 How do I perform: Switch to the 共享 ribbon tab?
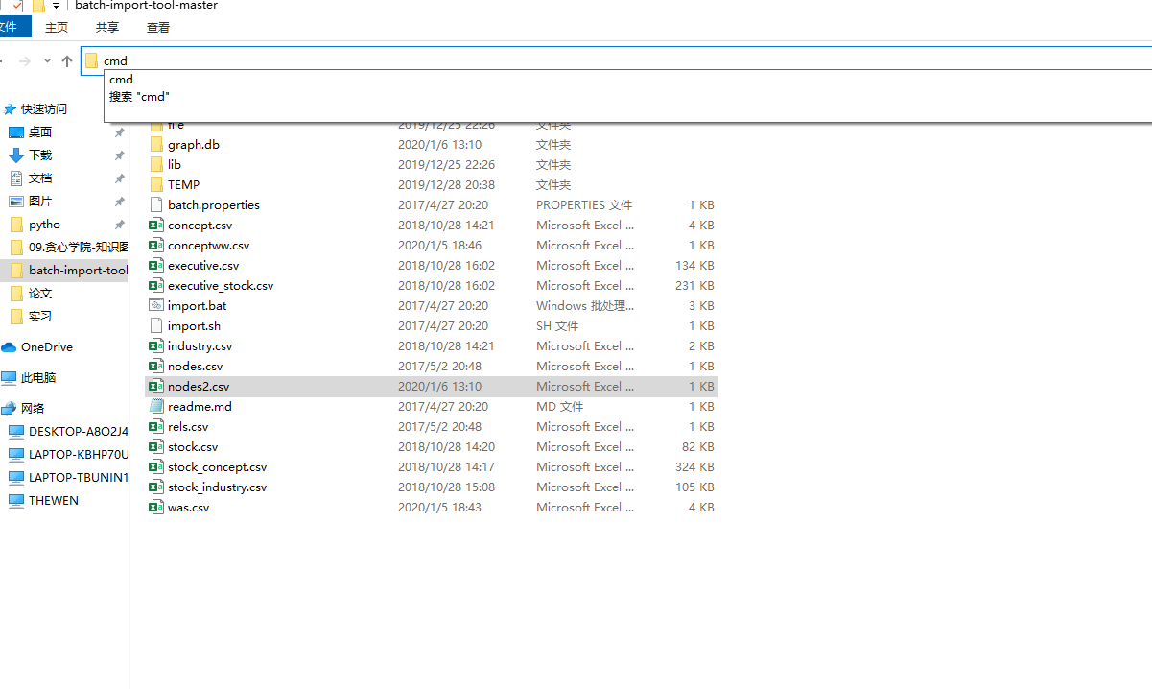(106, 27)
